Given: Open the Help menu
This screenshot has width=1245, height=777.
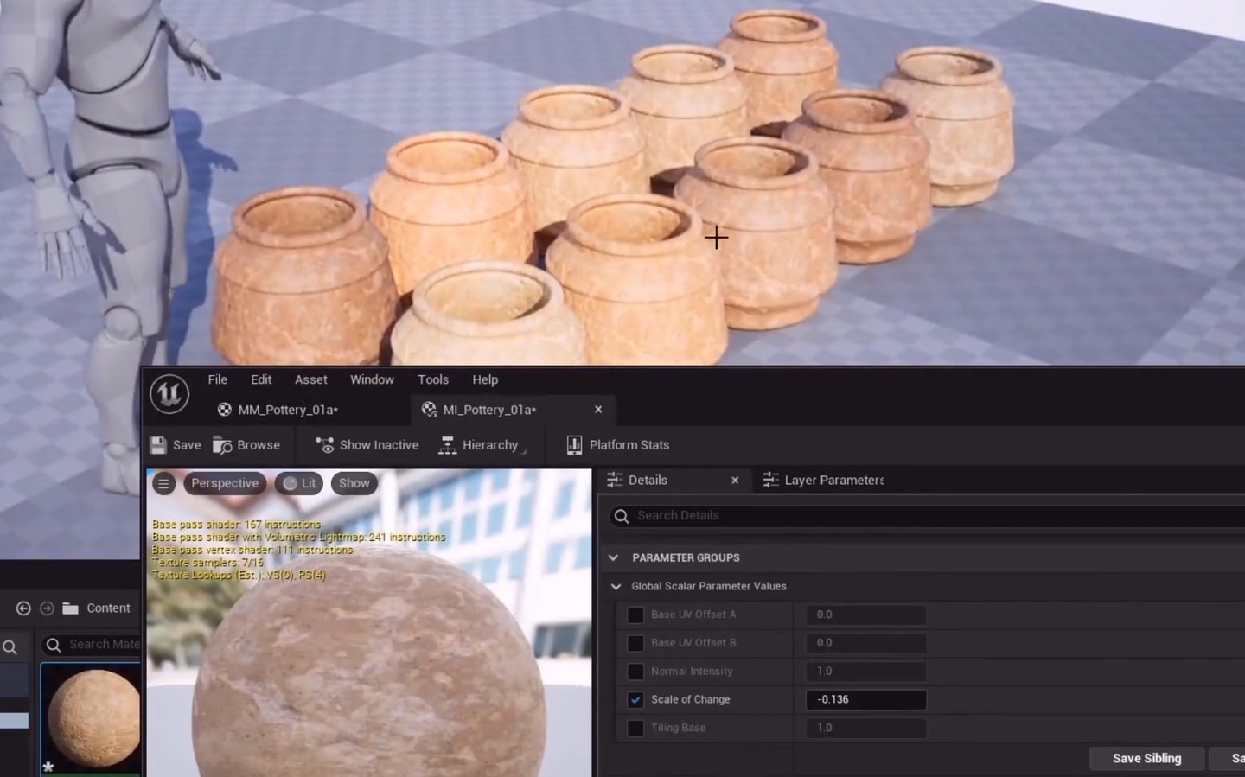Looking at the screenshot, I should coord(485,379).
